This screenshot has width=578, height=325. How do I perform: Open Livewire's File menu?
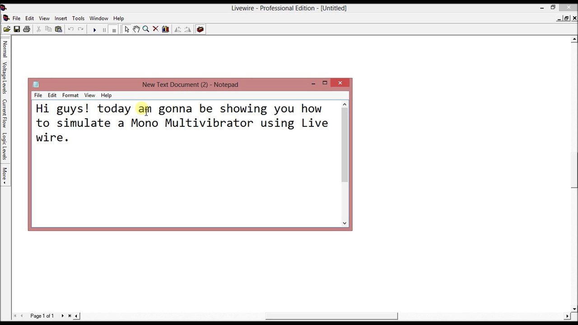[x=16, y=19]
